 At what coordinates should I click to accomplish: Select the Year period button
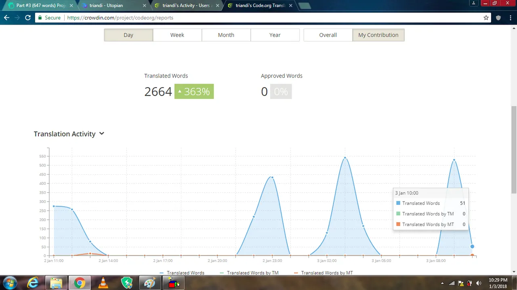coord(275,35)
